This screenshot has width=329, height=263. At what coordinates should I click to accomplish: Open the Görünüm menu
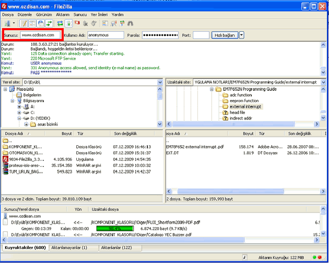(44, 15)
